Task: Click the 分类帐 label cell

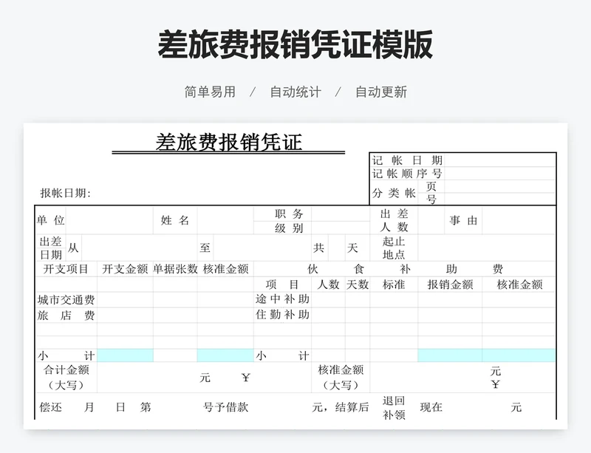Action: pos(394,193)
